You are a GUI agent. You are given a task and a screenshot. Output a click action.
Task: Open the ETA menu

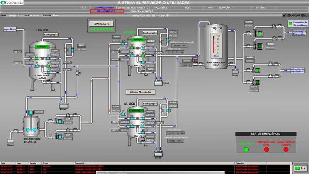pos(84,8)
